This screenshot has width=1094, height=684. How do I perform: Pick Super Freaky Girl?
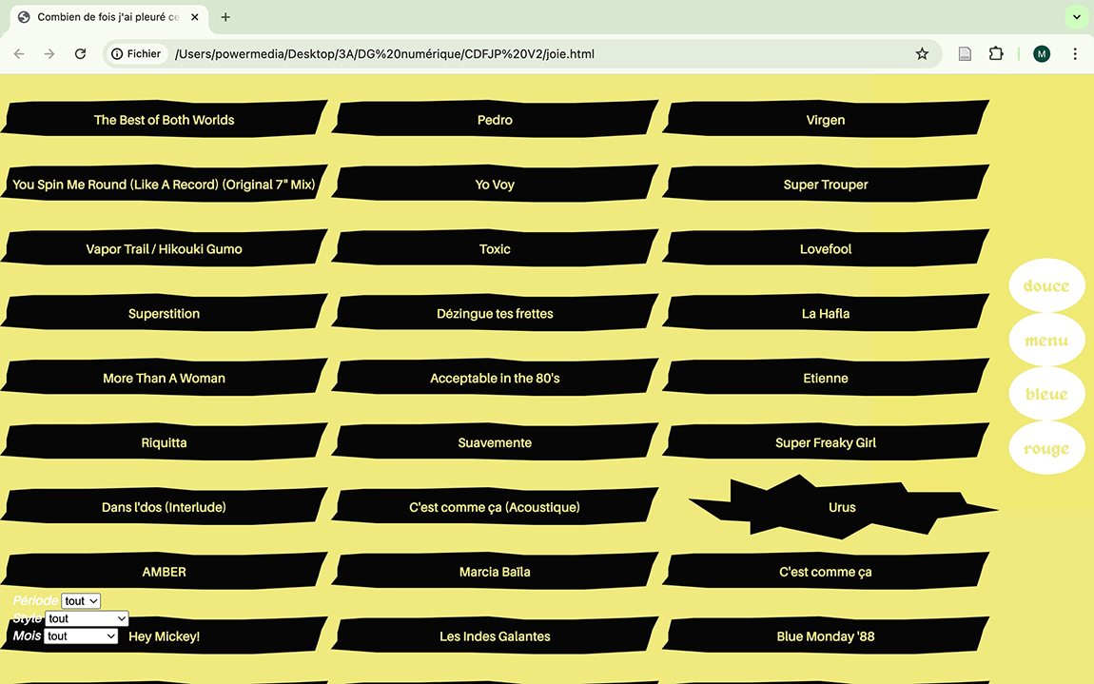pyautogui.click(x=826, y=442)
